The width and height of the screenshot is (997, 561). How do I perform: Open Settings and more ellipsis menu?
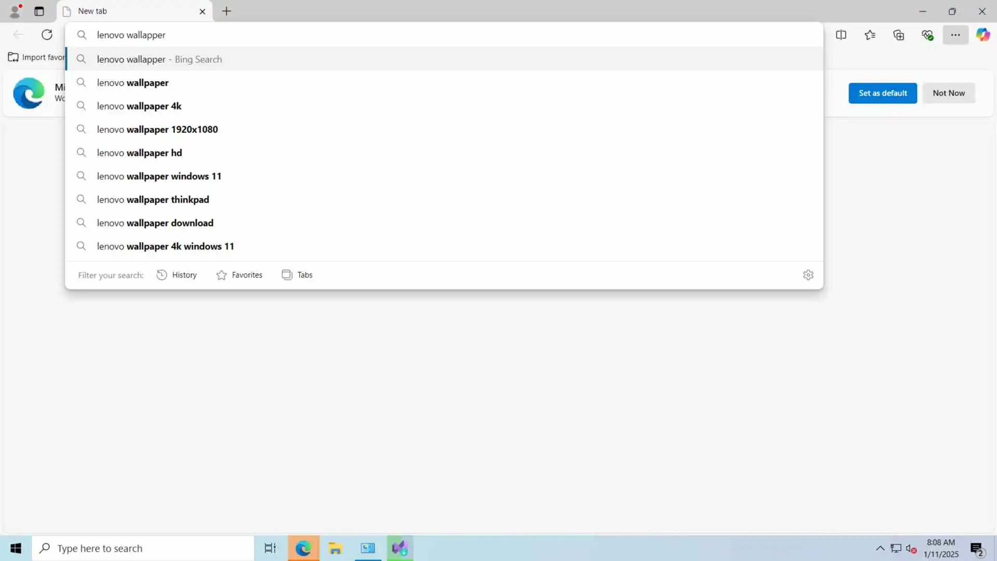pyautogui.click(x=955, y=35)
